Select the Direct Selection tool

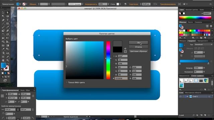7,13
